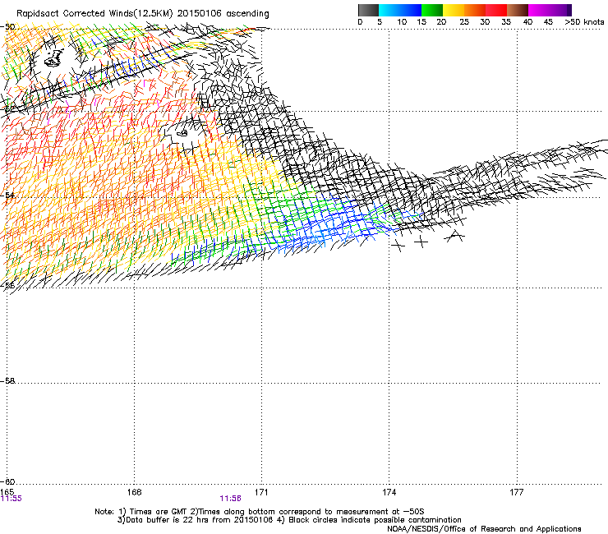Pick the dark purple 45-50 knots legend color
608x534 pixels.
(x=560, y=10)
